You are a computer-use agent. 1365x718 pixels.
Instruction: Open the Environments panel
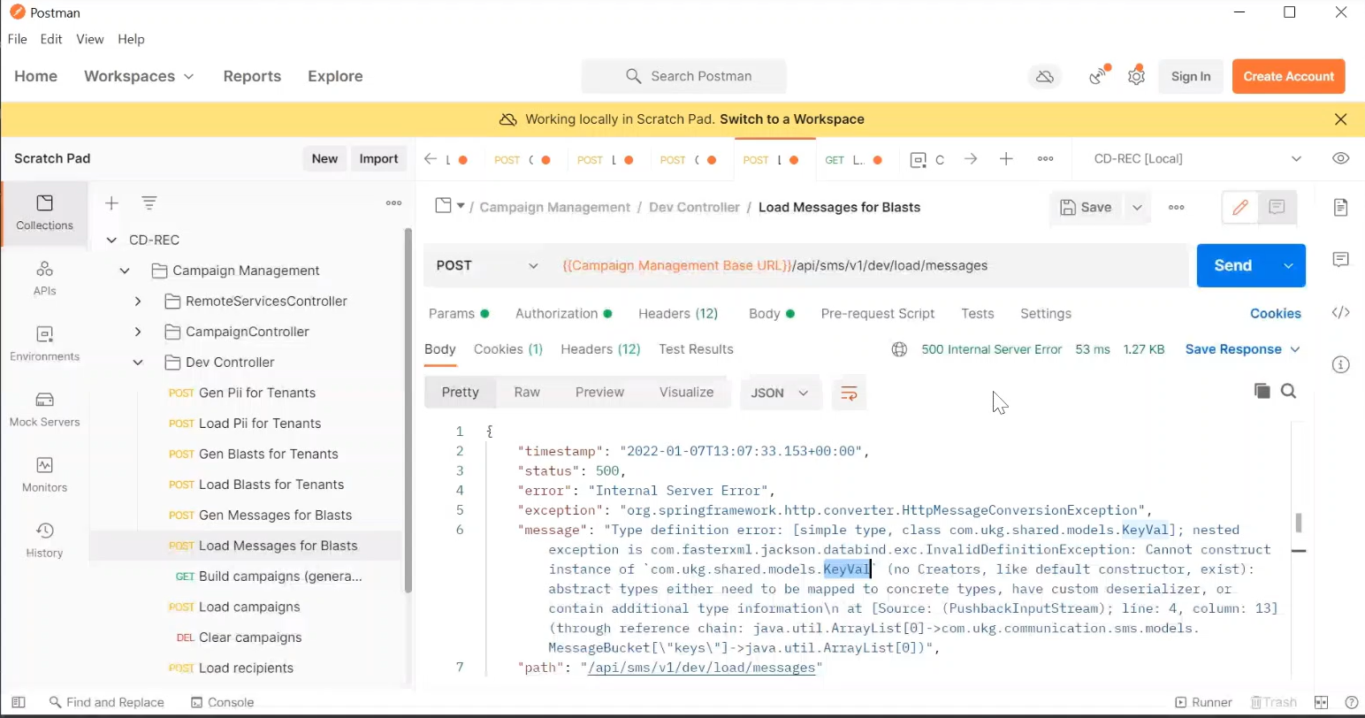pos(44,343)
